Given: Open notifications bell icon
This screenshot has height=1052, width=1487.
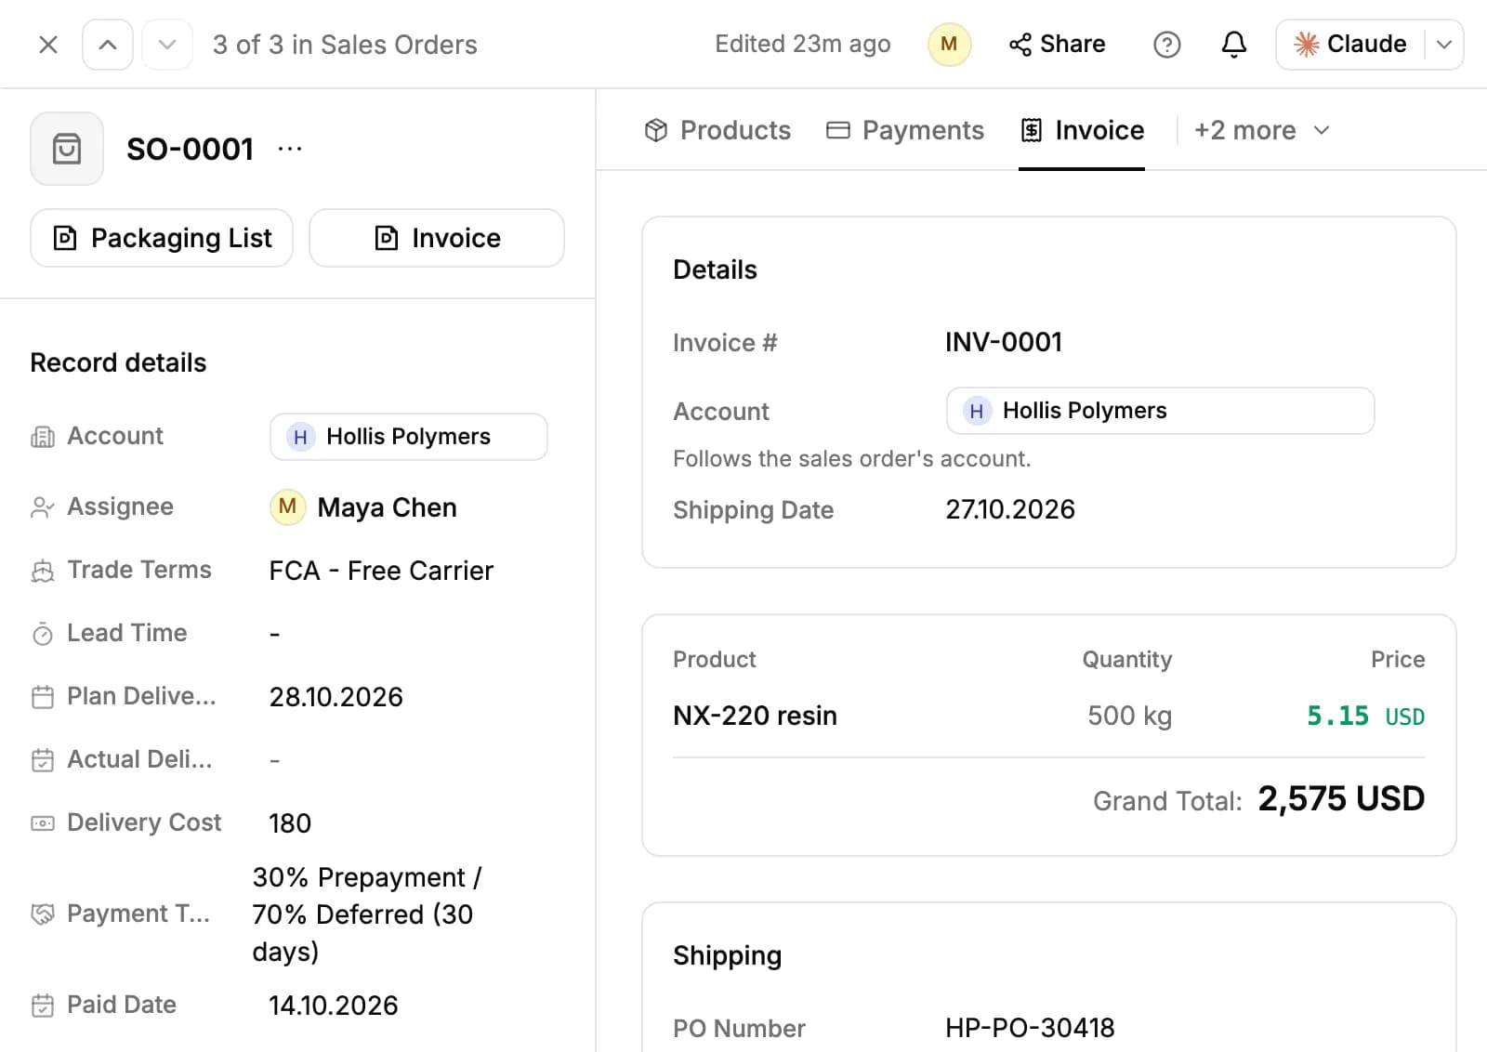Looking at the screenshot, I should tap(1233, 45).
